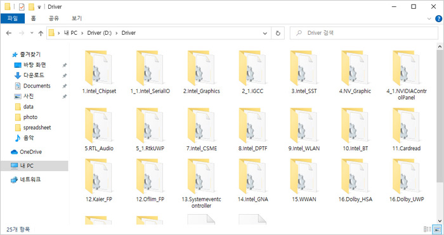
Task: Click the refresh icon beside address bar
Action: [x=278, y=33]
